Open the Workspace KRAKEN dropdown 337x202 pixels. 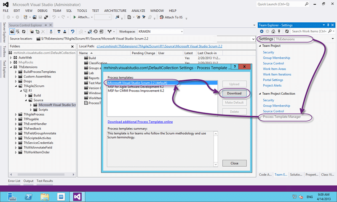[x=182, y=32]
